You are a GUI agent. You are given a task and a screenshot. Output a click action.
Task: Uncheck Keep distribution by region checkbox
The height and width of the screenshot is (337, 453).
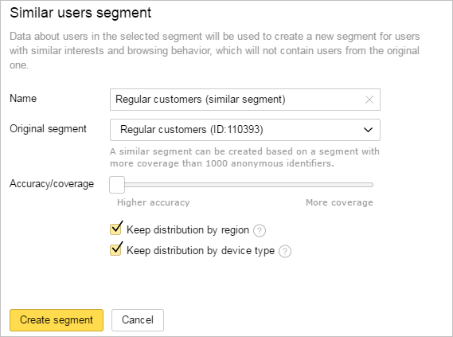(116, 229)
